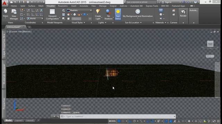Open the World UCS dropdown
Viewport: 222px width, 124px height.
coord(35,18)
